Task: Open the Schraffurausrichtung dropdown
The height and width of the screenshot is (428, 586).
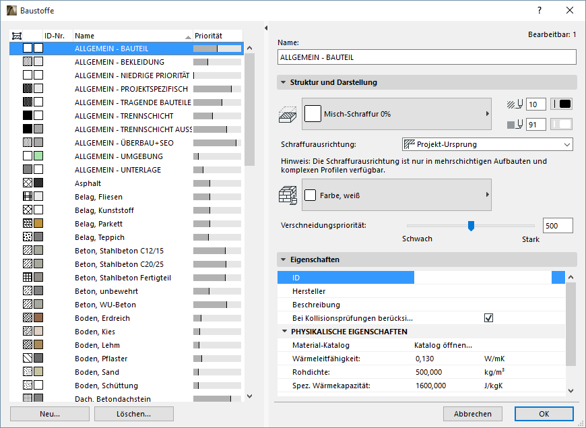Action: [x=488, y=144]
